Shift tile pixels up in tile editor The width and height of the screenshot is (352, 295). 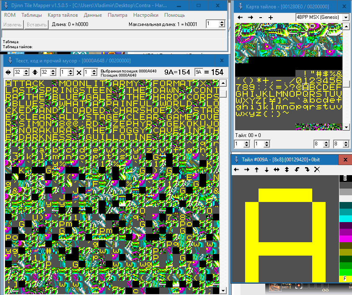coord(256,170)
